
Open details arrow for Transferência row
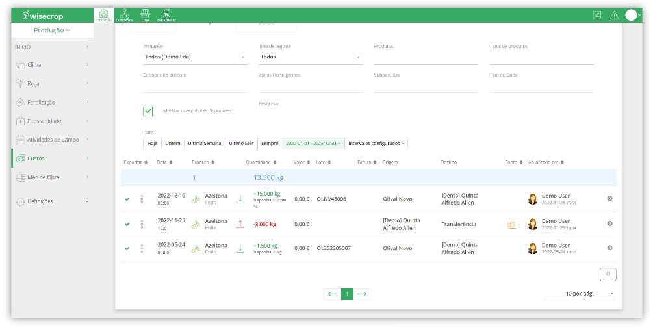pos(610,224)
